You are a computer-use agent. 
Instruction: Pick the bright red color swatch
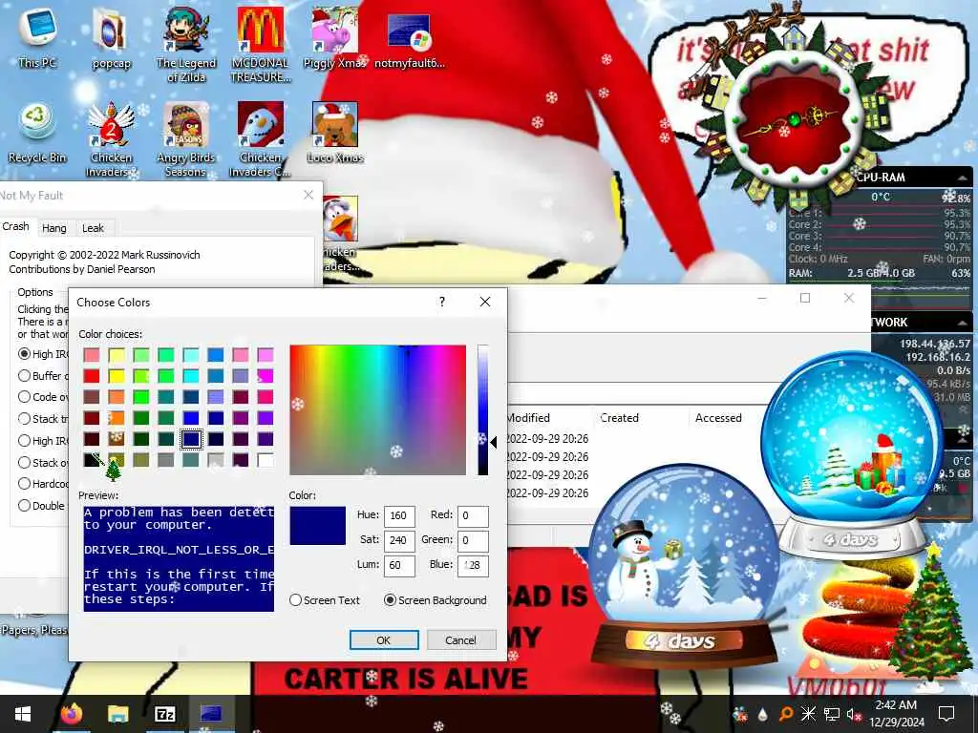click(x=92, y=376)
